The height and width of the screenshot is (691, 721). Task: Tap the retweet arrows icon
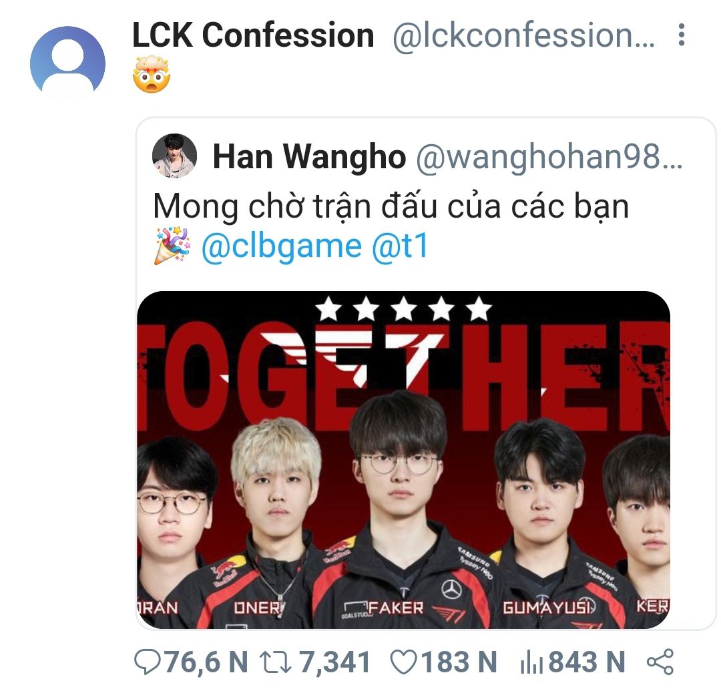point(276,662)
